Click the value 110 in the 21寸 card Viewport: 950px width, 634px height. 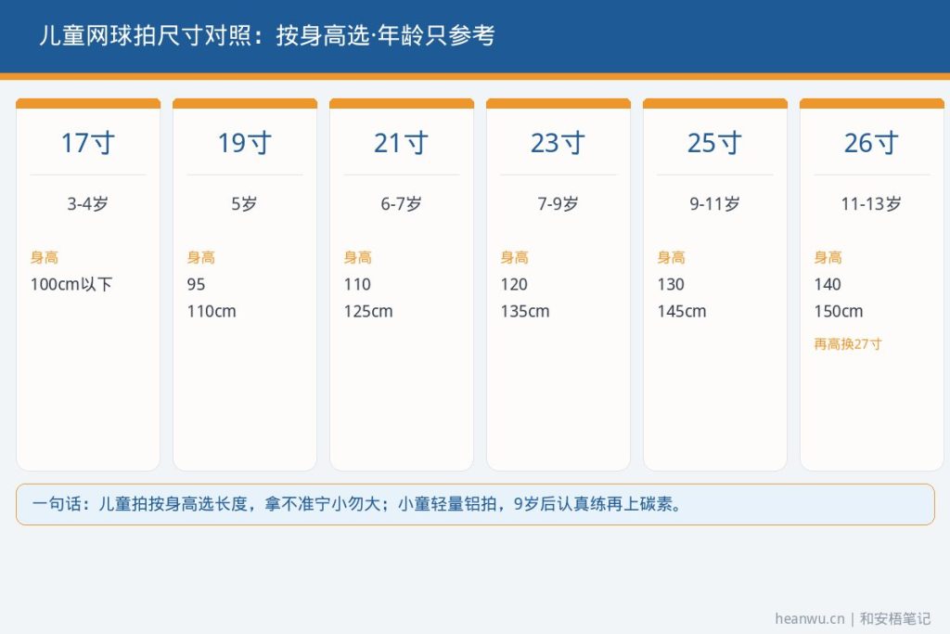coord(357,284)
